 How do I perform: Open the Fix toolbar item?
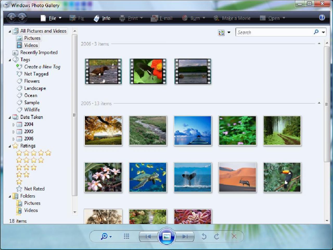pyautogui.click(x=77, y=18)
